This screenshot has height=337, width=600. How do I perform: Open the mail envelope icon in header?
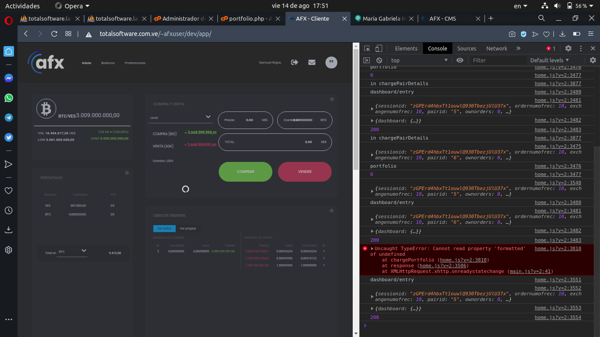click(x=312, y=62)
